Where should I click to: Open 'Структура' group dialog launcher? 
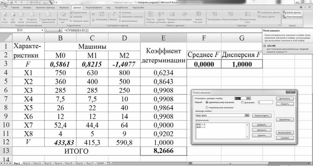point(279,25)
